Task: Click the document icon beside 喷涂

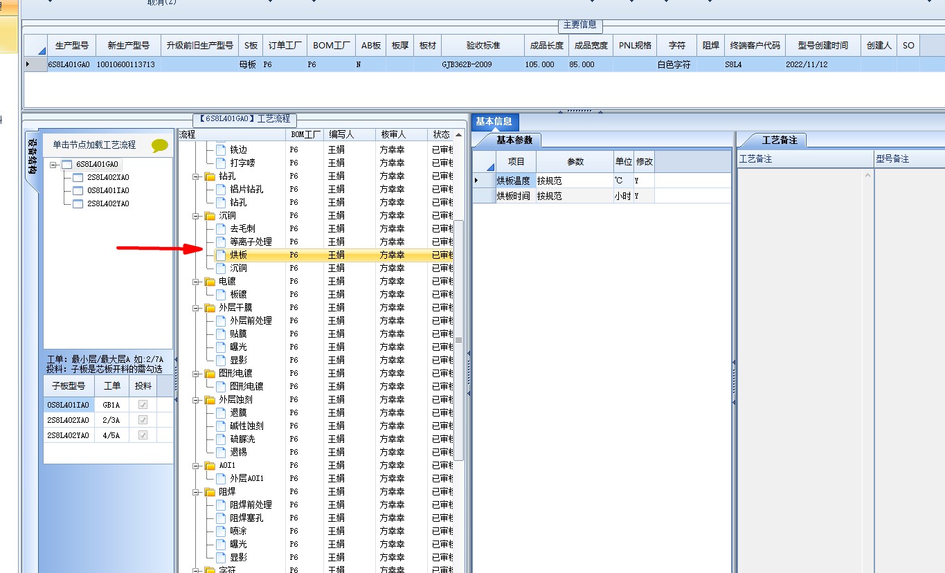Action: tap(221, 531)
